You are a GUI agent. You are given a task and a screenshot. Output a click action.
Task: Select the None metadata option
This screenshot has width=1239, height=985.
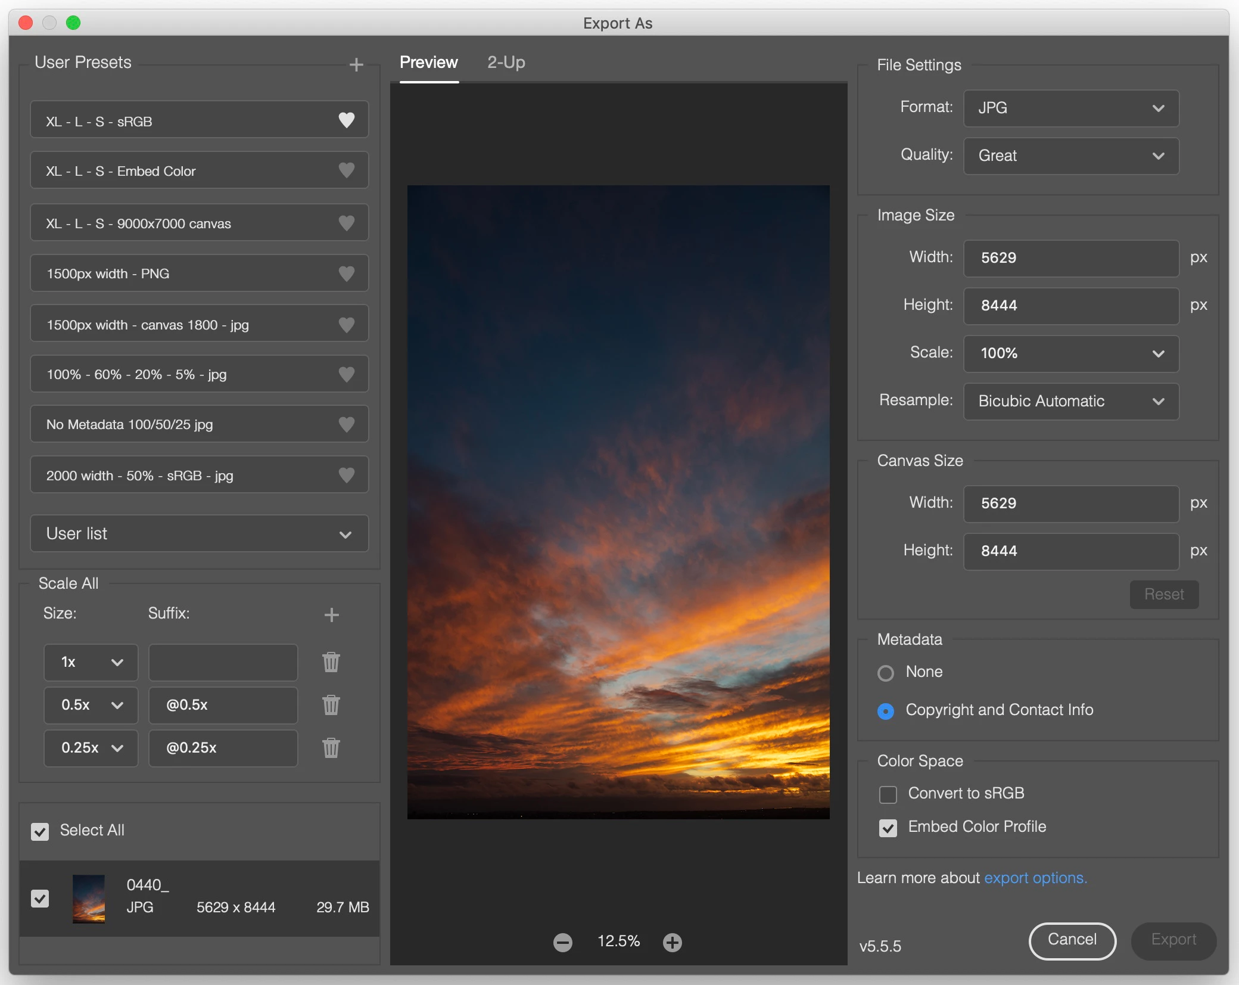click(886, 673)
